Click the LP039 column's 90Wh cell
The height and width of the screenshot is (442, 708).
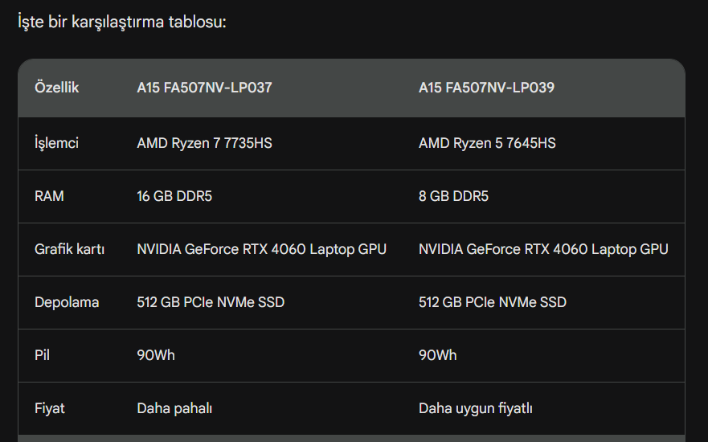(437, 355)
